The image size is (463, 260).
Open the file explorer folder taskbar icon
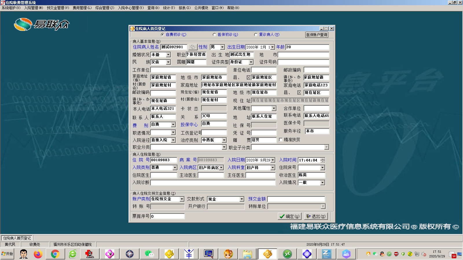coord(247,254)
